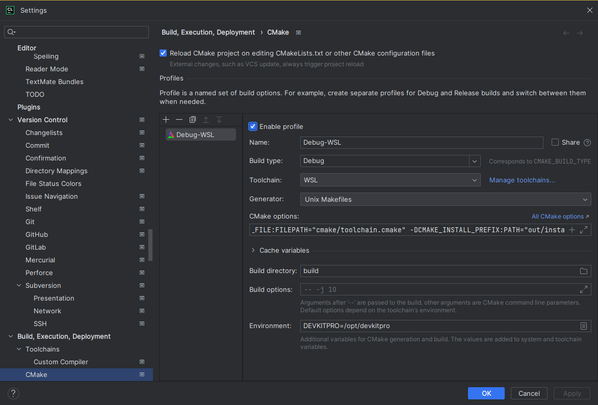Click the project-level icon beside CMake breadcrumb
Viewport: 598px width, 405px height.
coord(299,33)
